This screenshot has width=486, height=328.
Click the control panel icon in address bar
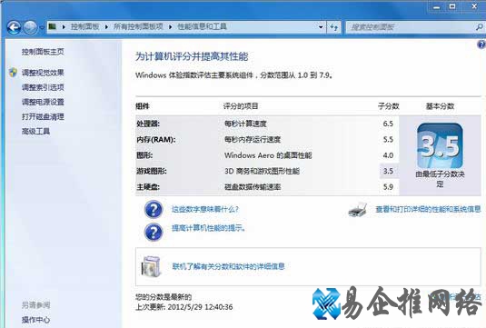(x=53, y=26)
